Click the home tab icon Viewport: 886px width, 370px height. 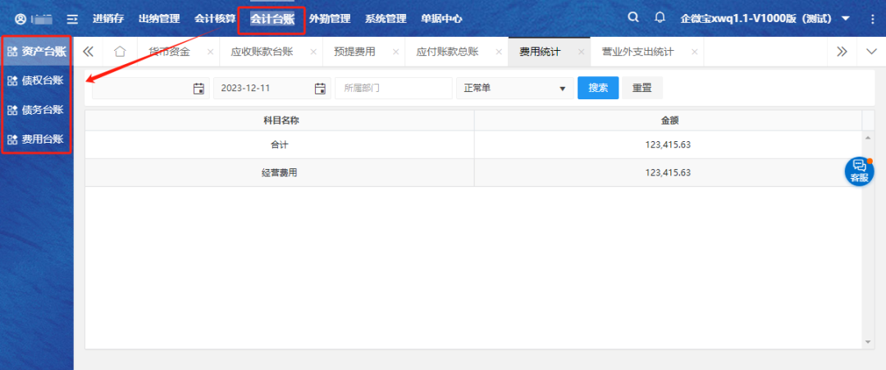tap(120, 52)
